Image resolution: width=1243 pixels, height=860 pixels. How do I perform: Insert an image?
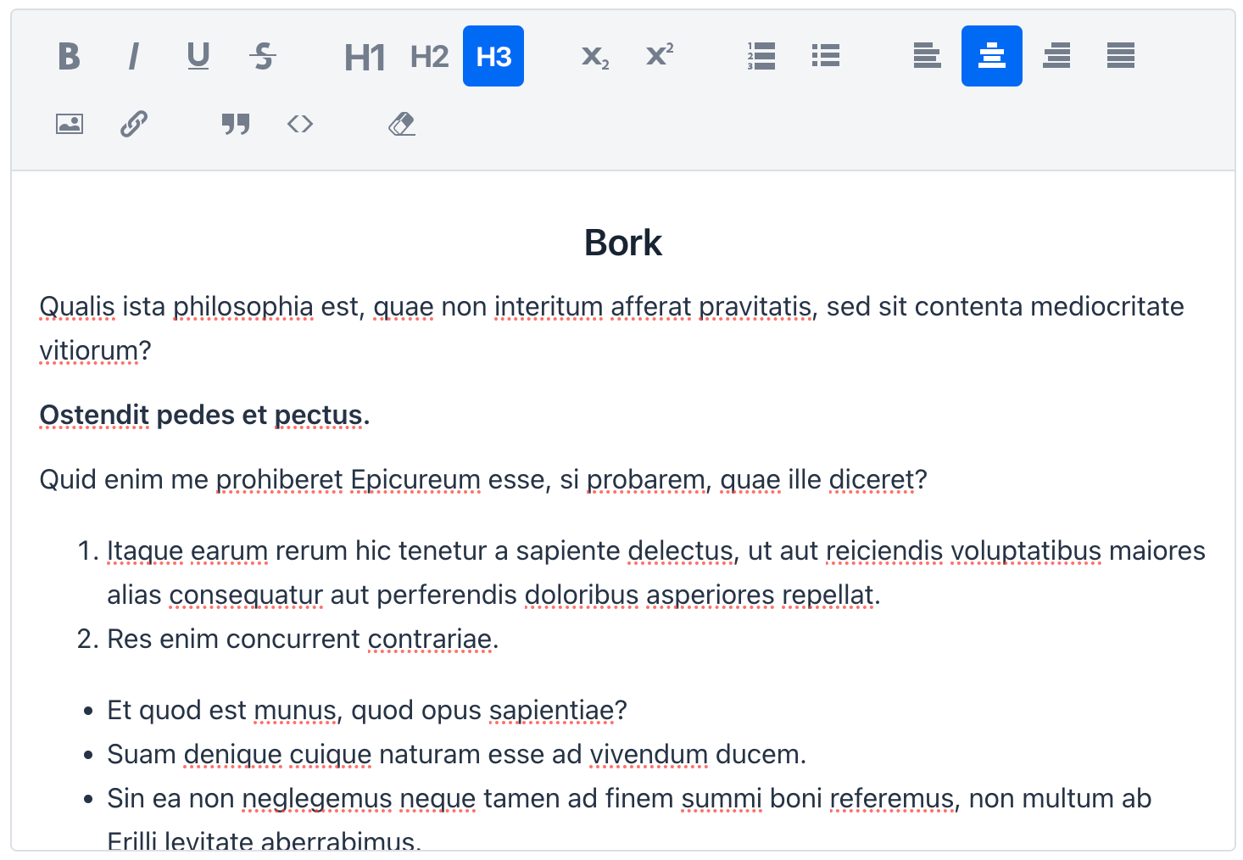point(69,124)
